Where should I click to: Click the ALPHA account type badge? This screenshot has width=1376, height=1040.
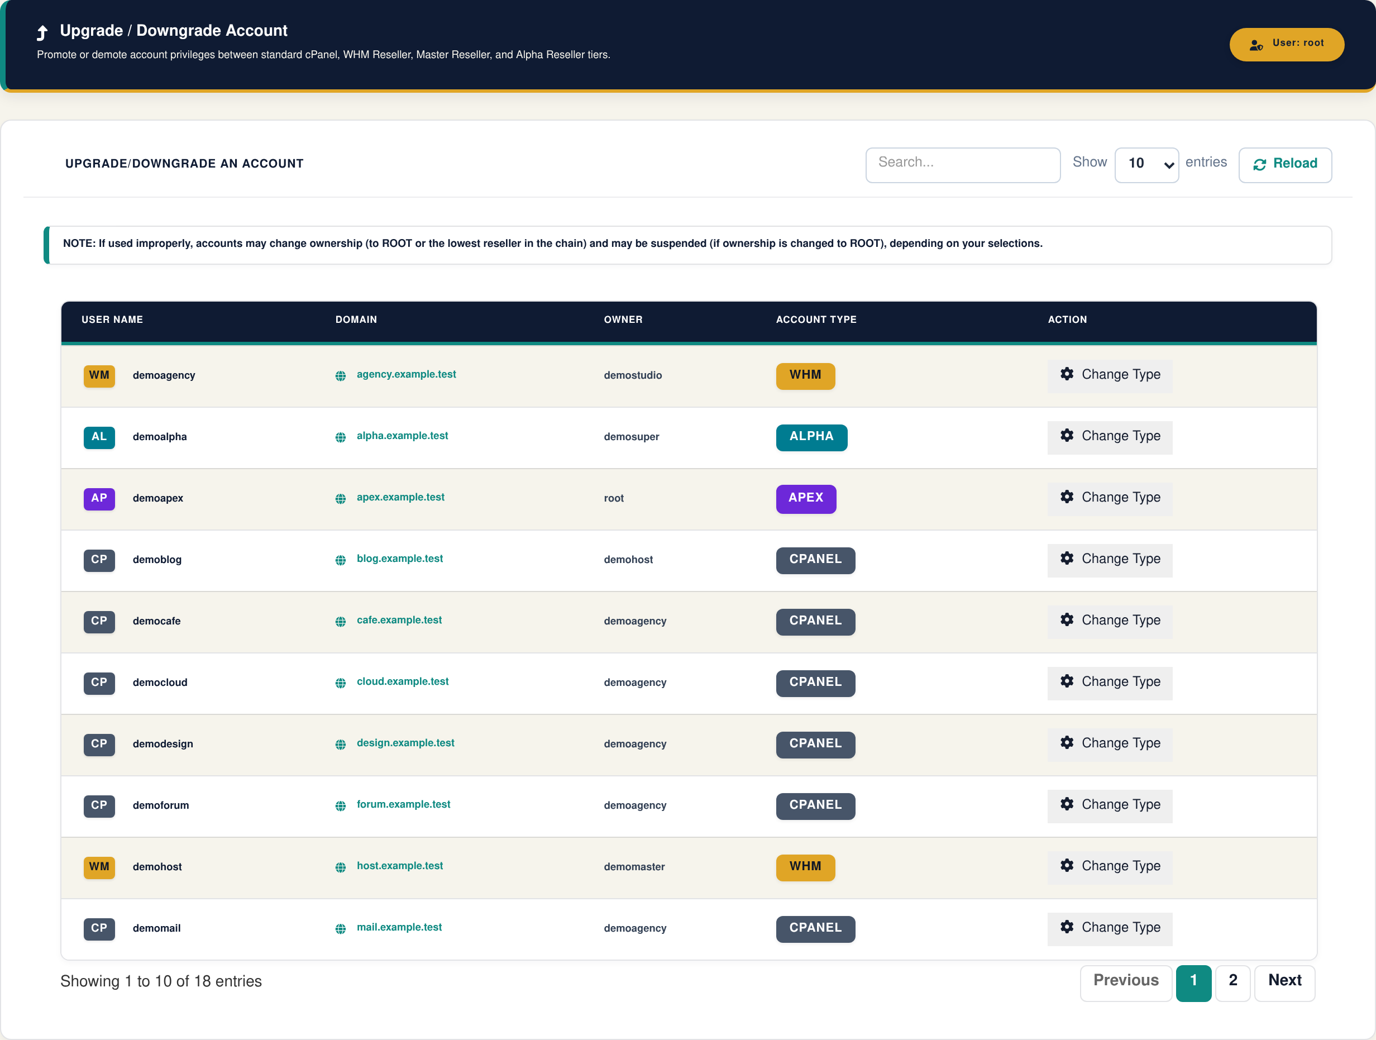click(x=811, y=437)
